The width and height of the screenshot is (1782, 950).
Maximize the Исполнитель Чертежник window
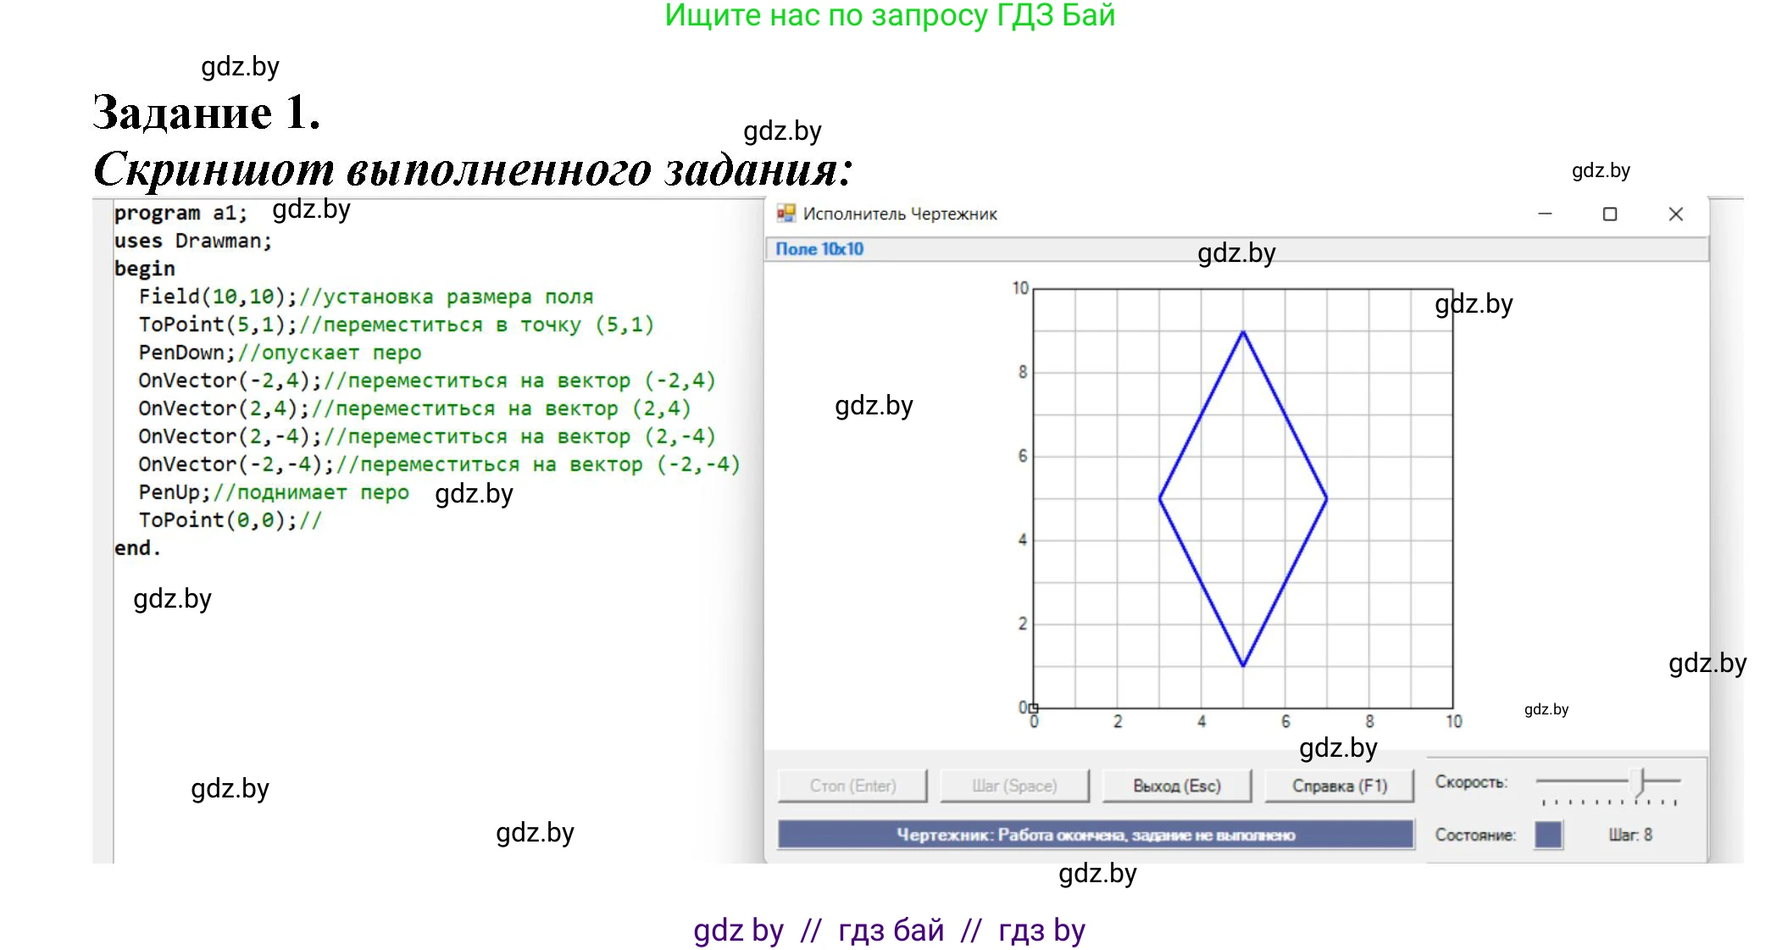point(1608,214)
